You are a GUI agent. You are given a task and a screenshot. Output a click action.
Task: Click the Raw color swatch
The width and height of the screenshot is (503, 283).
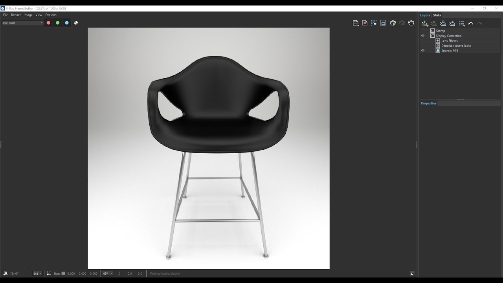click(x=63, y=274)
